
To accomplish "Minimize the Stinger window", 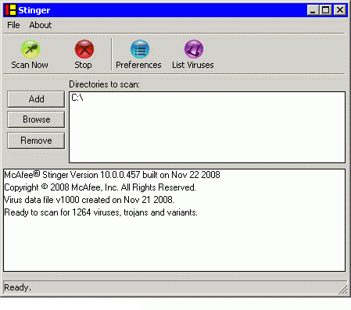I will tap(312, 10).
